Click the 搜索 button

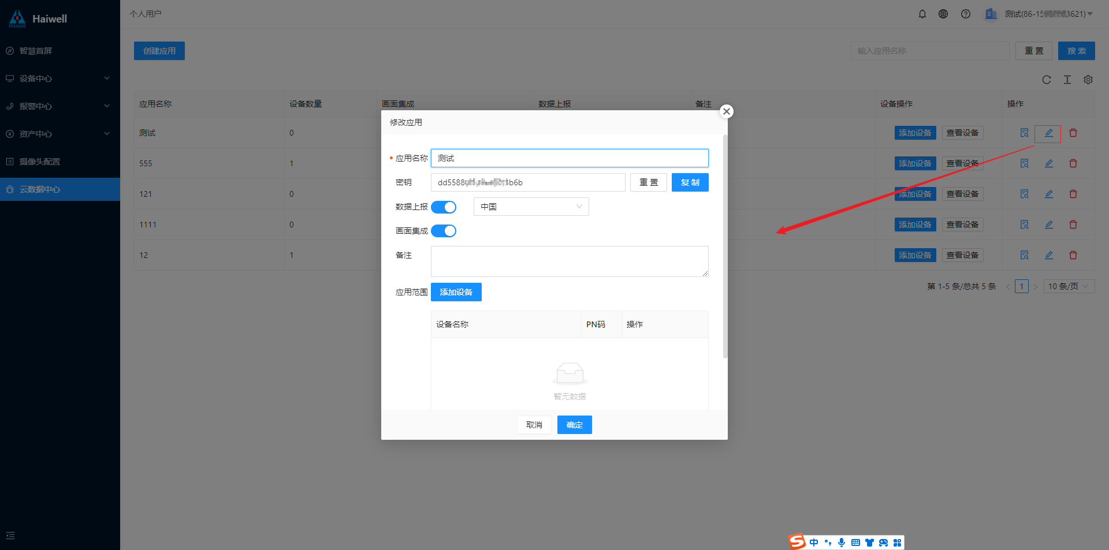(1077, 51)
